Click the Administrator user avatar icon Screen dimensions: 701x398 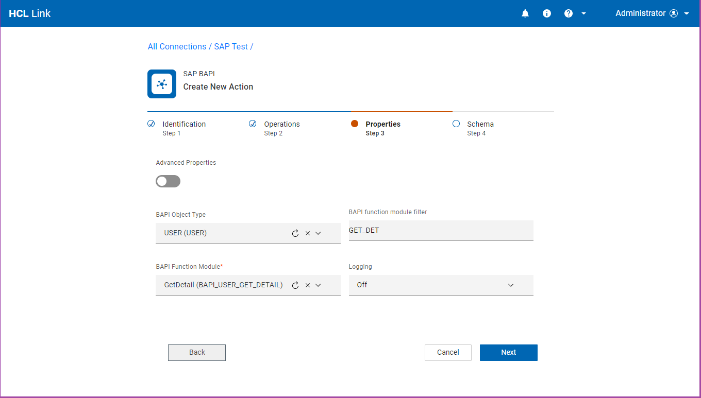[674, 13]
